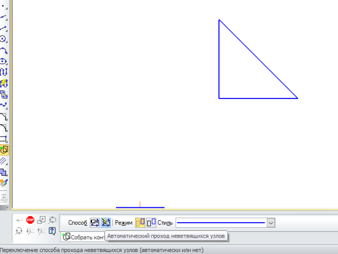
Task: Click the line style preview field
Action: pyautogui.click(x=222, y=223)
